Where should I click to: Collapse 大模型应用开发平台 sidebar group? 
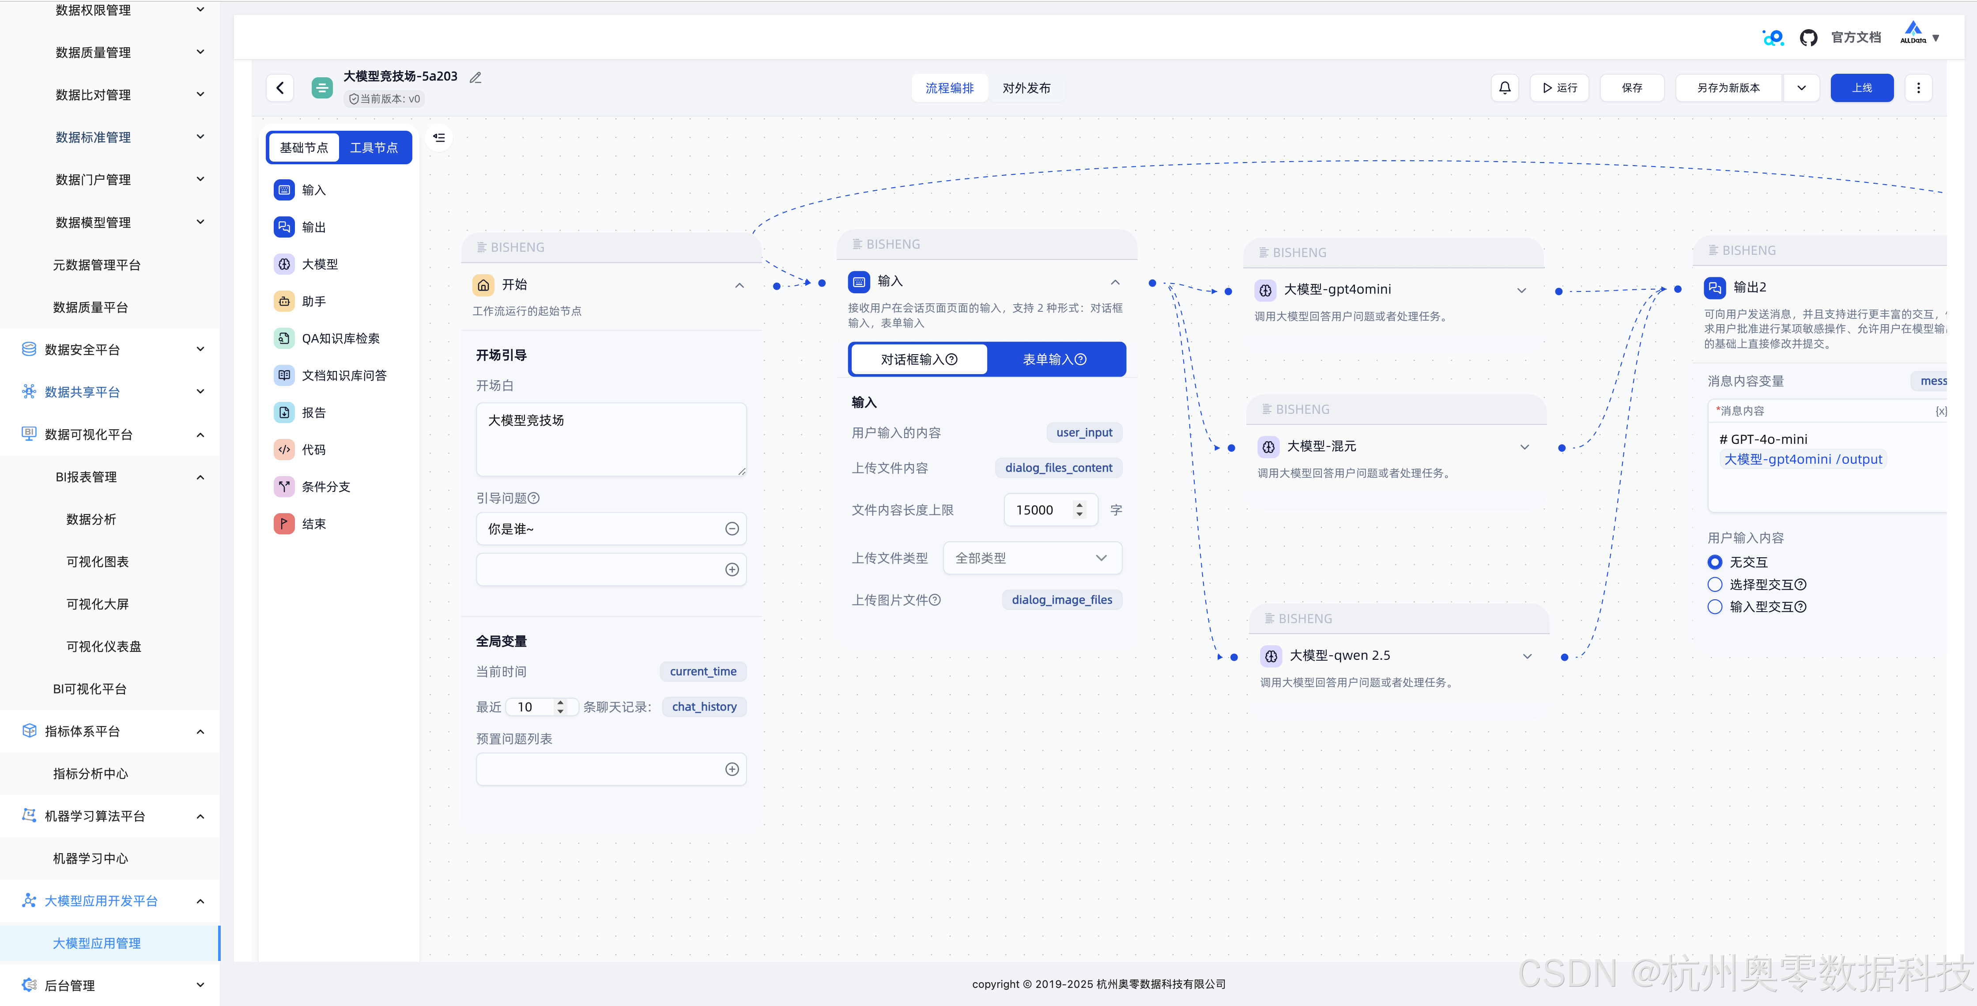tap(200, 901)
